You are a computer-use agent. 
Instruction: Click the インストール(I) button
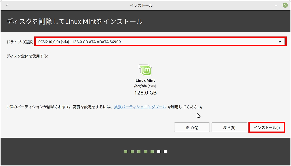pos(267,128)
